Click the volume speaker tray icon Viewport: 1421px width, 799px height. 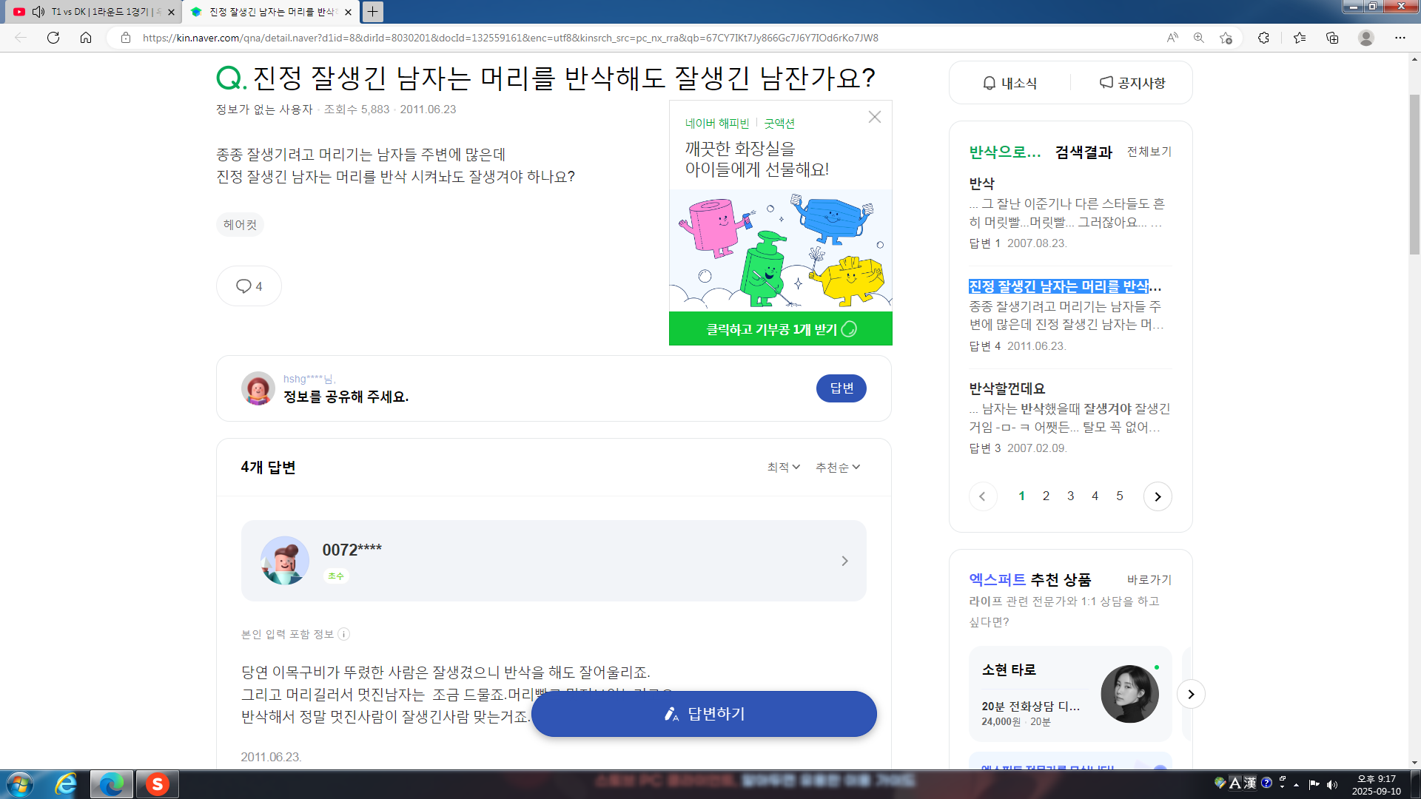[1332, 784]
